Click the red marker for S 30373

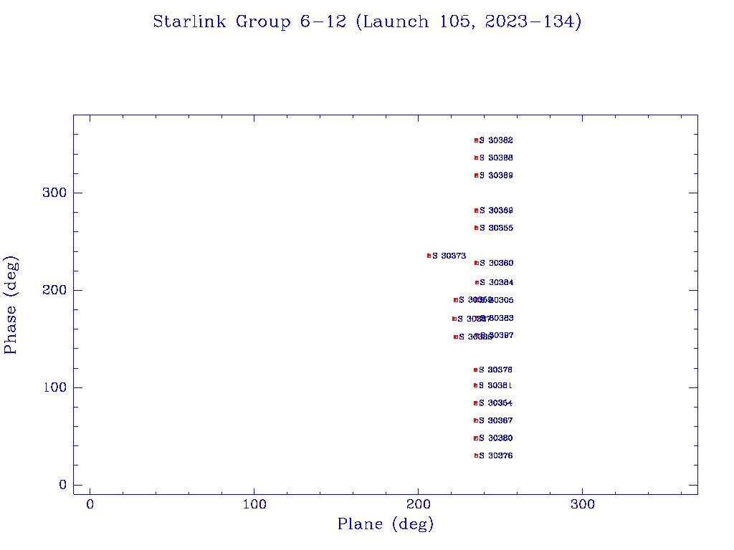pos(429,256)
